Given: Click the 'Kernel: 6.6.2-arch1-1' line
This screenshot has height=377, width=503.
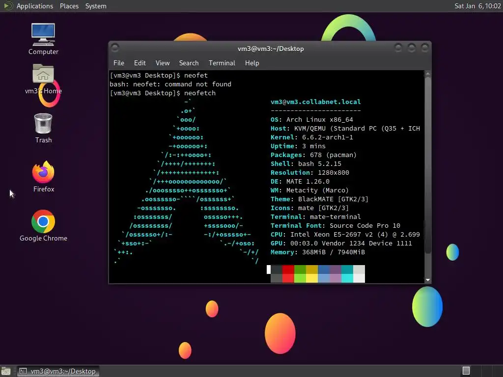Looking at the screenshot, I should point(312,137).
